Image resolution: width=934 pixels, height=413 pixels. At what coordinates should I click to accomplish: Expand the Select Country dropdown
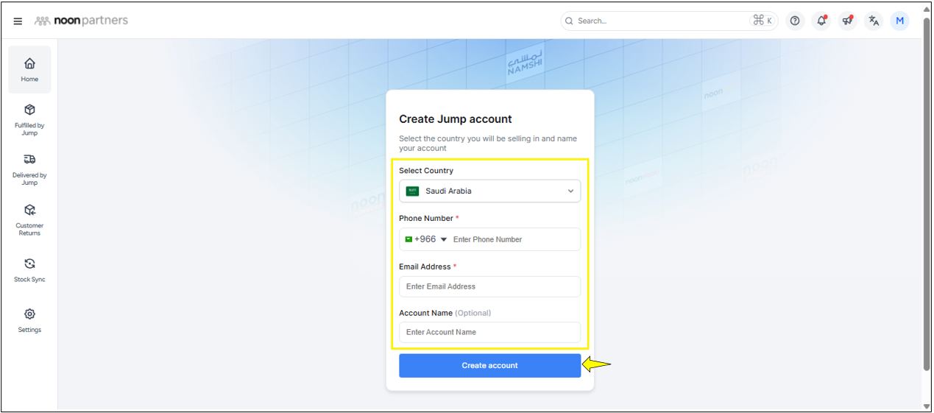click(489, 191)
